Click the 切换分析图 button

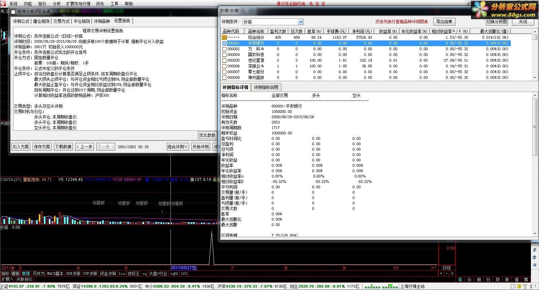pyautogui.click(x=497, y=22)
